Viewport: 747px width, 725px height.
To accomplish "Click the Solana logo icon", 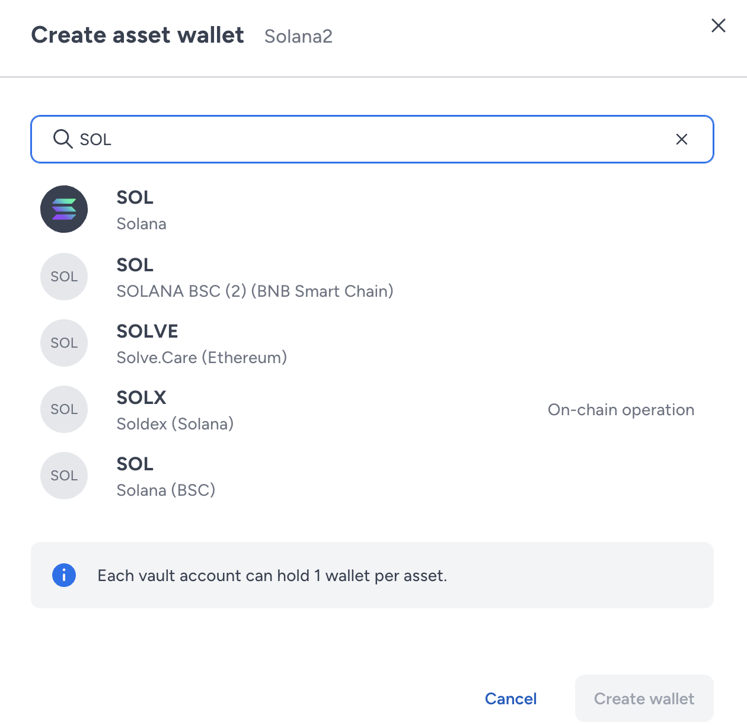I will [64, 209].
